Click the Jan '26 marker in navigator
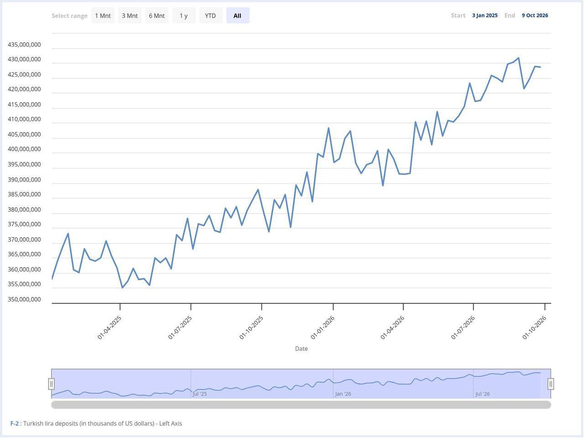Image resolution: width=584 pixels, height=438 pixels. point(343,394)
